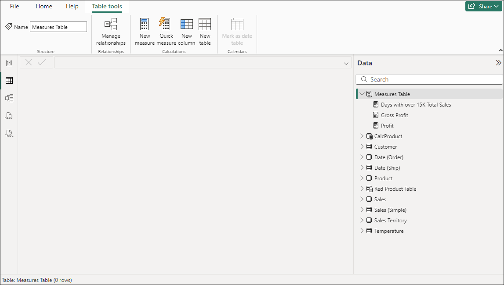
Task: Expand the formula bar dropdown arrow
Action: click(346, 63)
